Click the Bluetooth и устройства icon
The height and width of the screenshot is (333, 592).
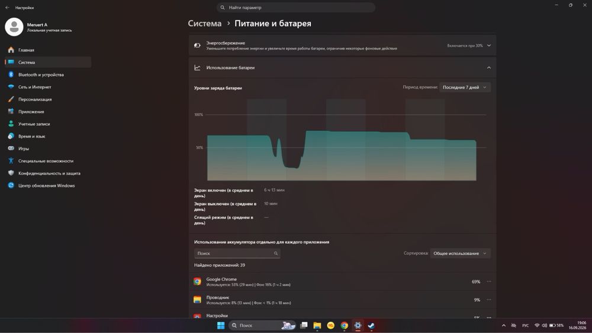click(x=11, y=75)
